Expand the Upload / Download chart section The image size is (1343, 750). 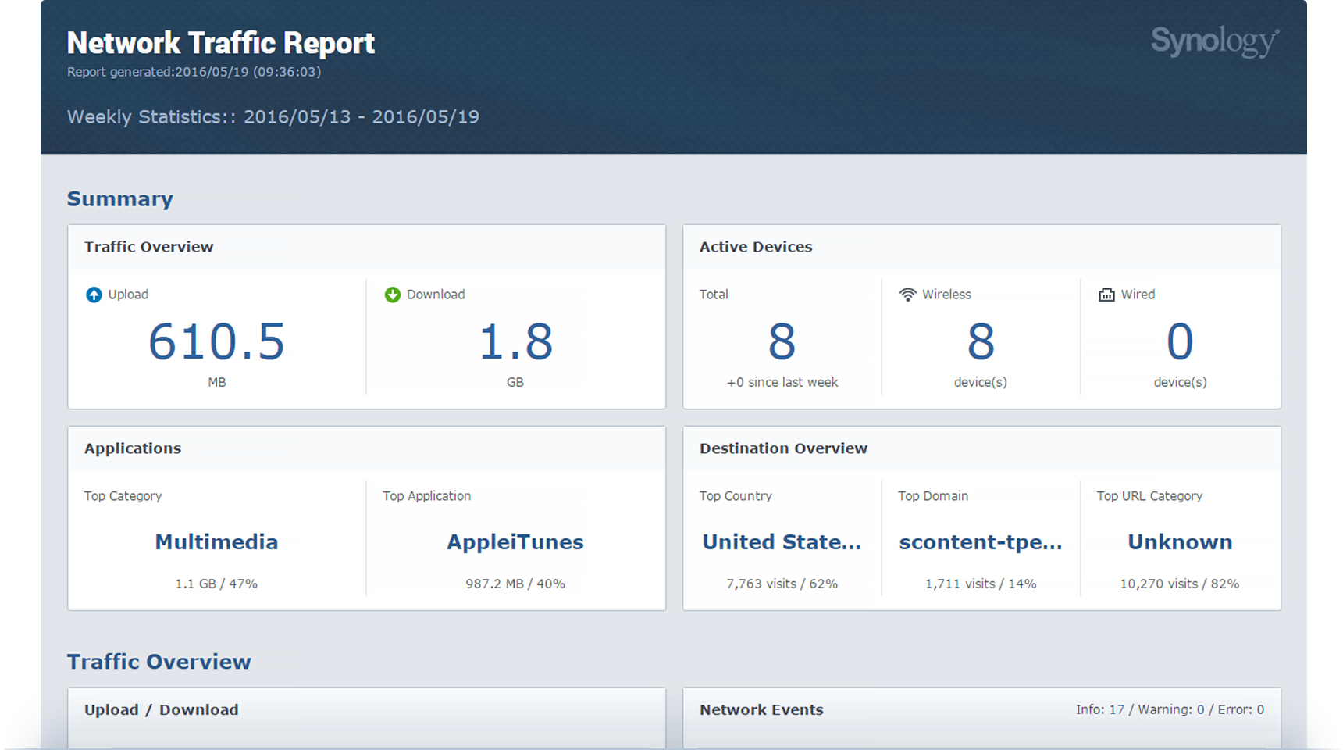(x=161, y=709)
